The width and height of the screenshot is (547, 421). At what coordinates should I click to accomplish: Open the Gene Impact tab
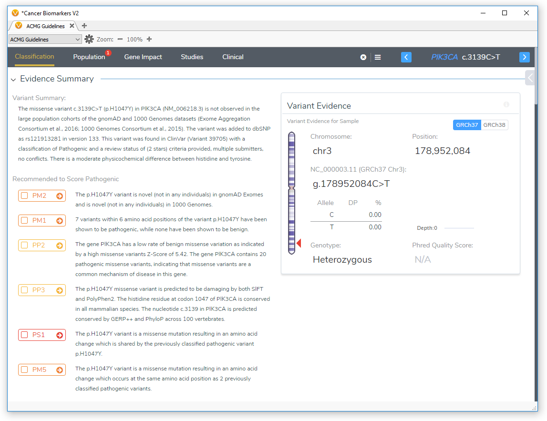tap(143, 57)
